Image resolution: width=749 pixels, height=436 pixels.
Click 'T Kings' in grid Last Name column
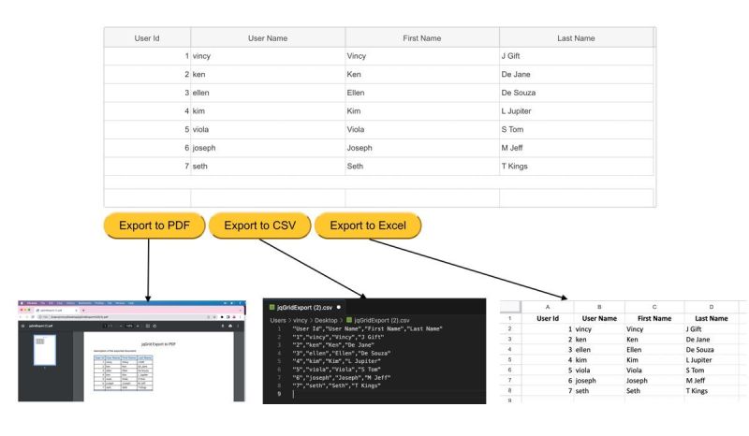click(576, 167)
